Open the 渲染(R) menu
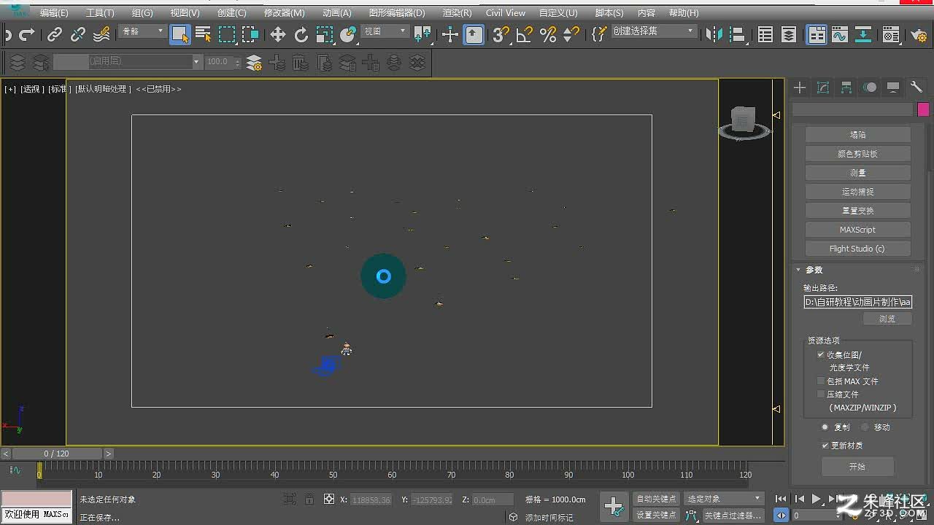 [x=457, y=13]
